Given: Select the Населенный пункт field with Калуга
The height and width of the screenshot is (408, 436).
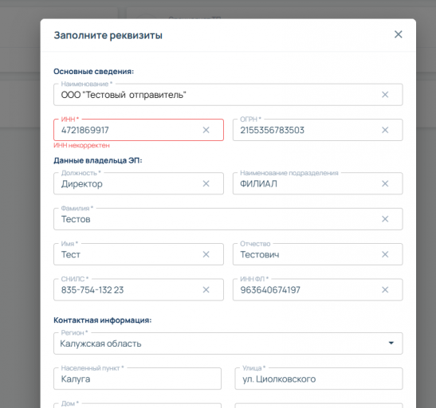Looking at the screenshot, I should tap(137, 379).
